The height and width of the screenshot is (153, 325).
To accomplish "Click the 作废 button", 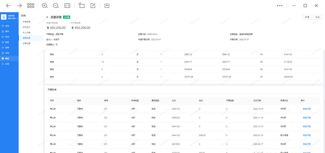I will tap(307, 17).
